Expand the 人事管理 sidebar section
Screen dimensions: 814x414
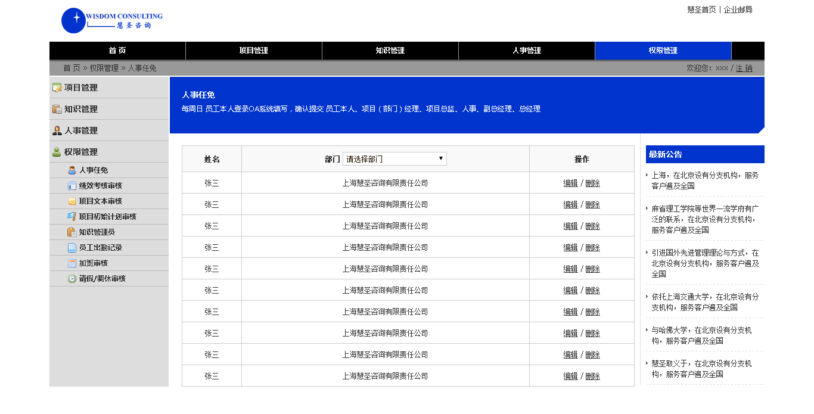click(x=81, y=130)
